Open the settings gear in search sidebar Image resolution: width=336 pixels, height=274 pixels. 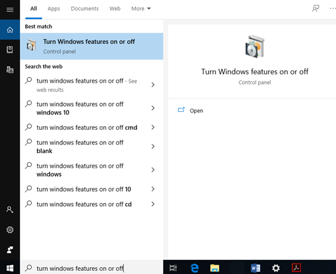(x=10, y=230)
